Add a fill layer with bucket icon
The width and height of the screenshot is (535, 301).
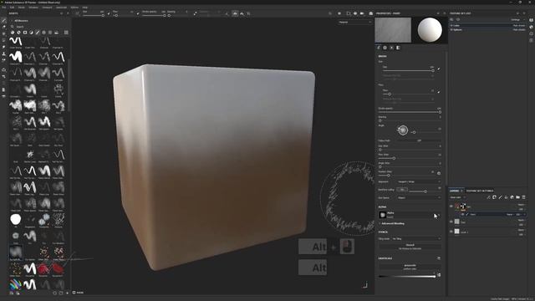(507, 197)
